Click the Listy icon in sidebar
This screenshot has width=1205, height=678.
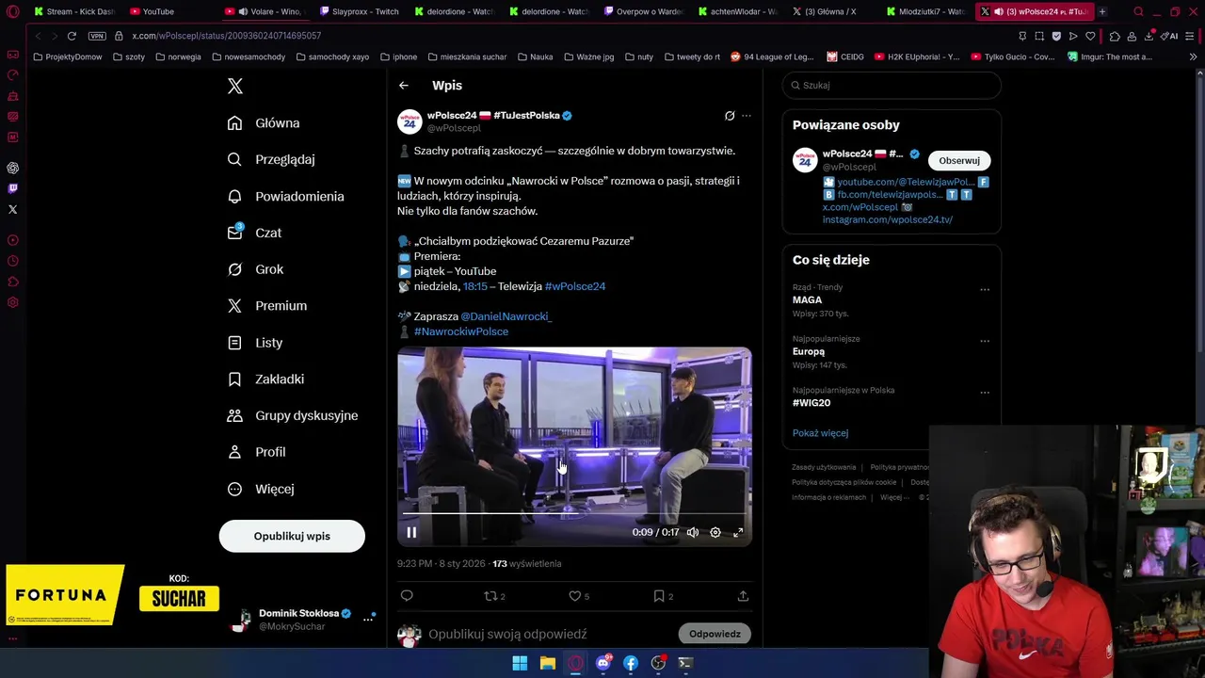[x=234, y=343]
